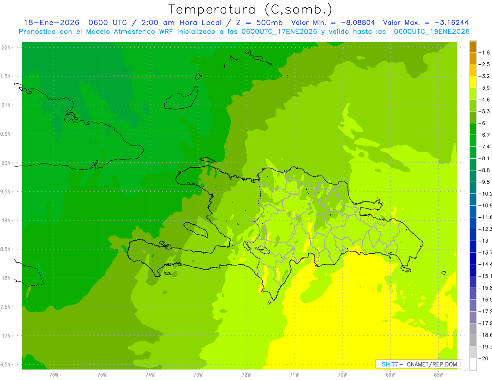
Task: Click the colorbar label "-8.8"
Action: click(x=485, y=170)
